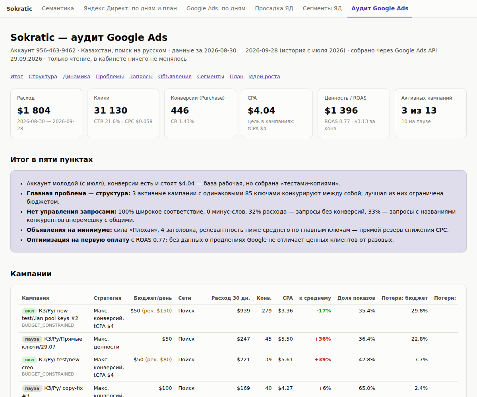477x397 pixels.
Task: Click the Конв. column header
Action: (x=264, y=298)
